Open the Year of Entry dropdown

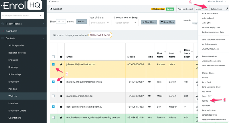pyautogui.click(x=100, y=22)
